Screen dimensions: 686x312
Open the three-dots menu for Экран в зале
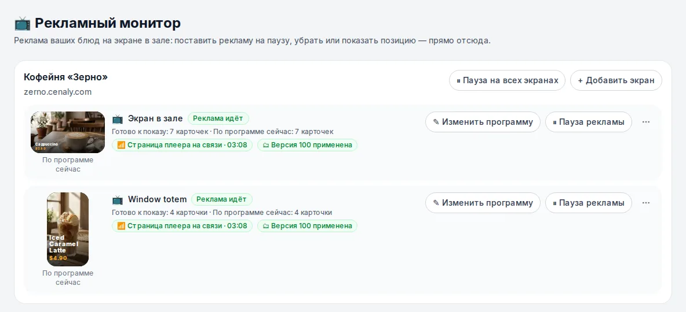tap(646, 122)
